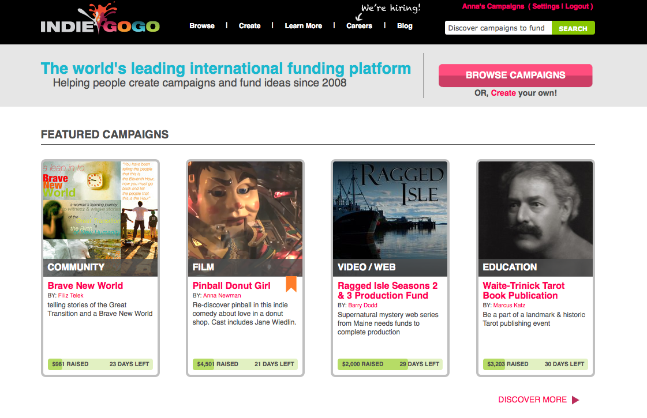View author Barry Dodd's profile
This screenshot has height=418, width=647.
point(362,306)
